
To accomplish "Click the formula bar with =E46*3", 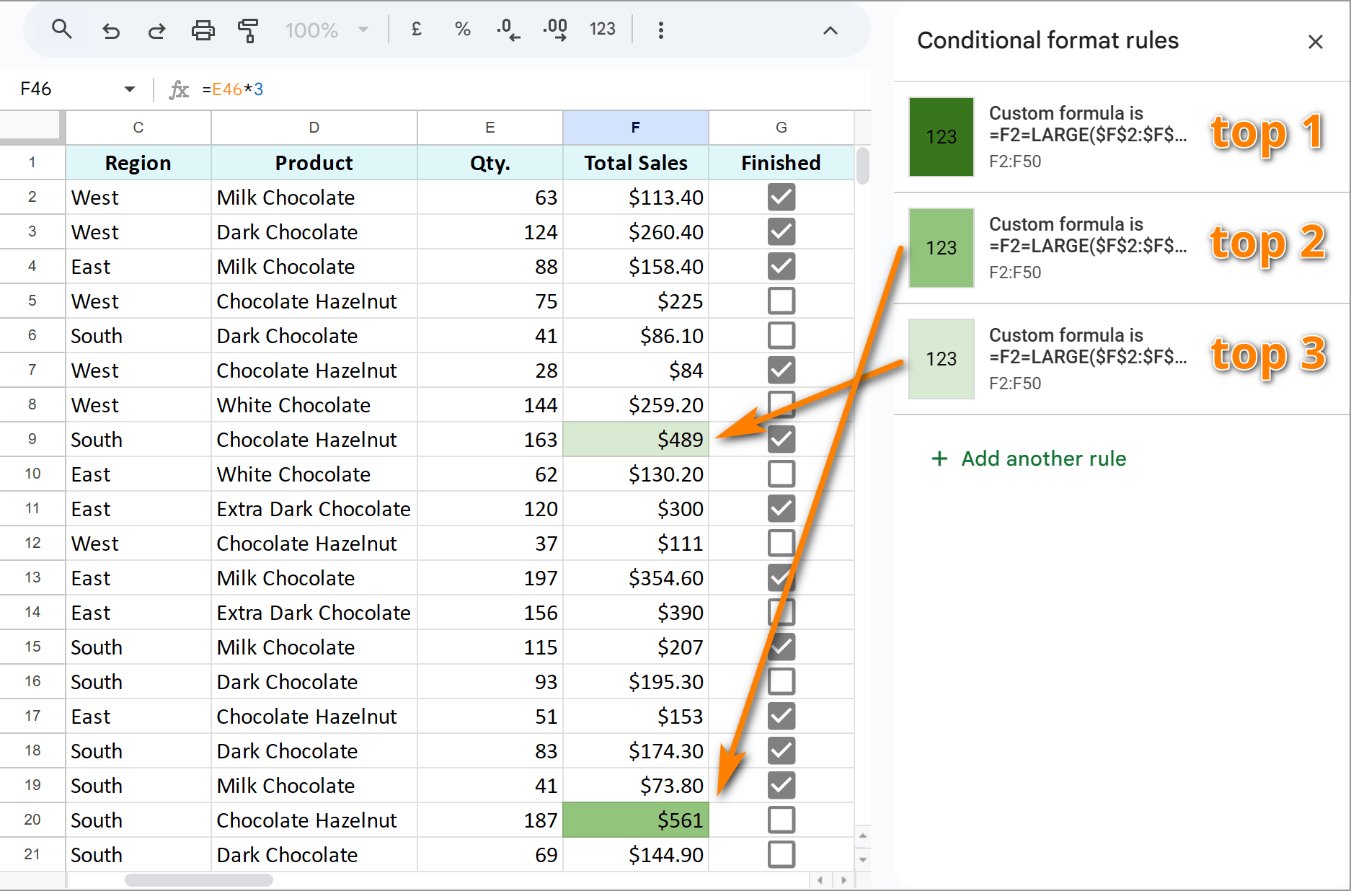I will (533, 89).
